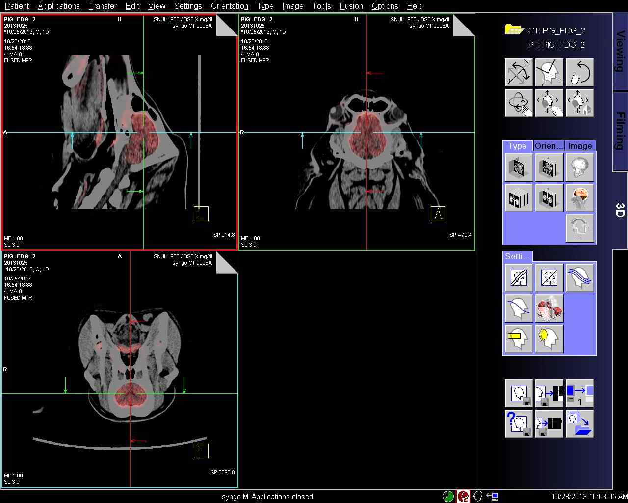
Task: Click the greyed-out dotted head icon
Action: [x=579, y=228]
